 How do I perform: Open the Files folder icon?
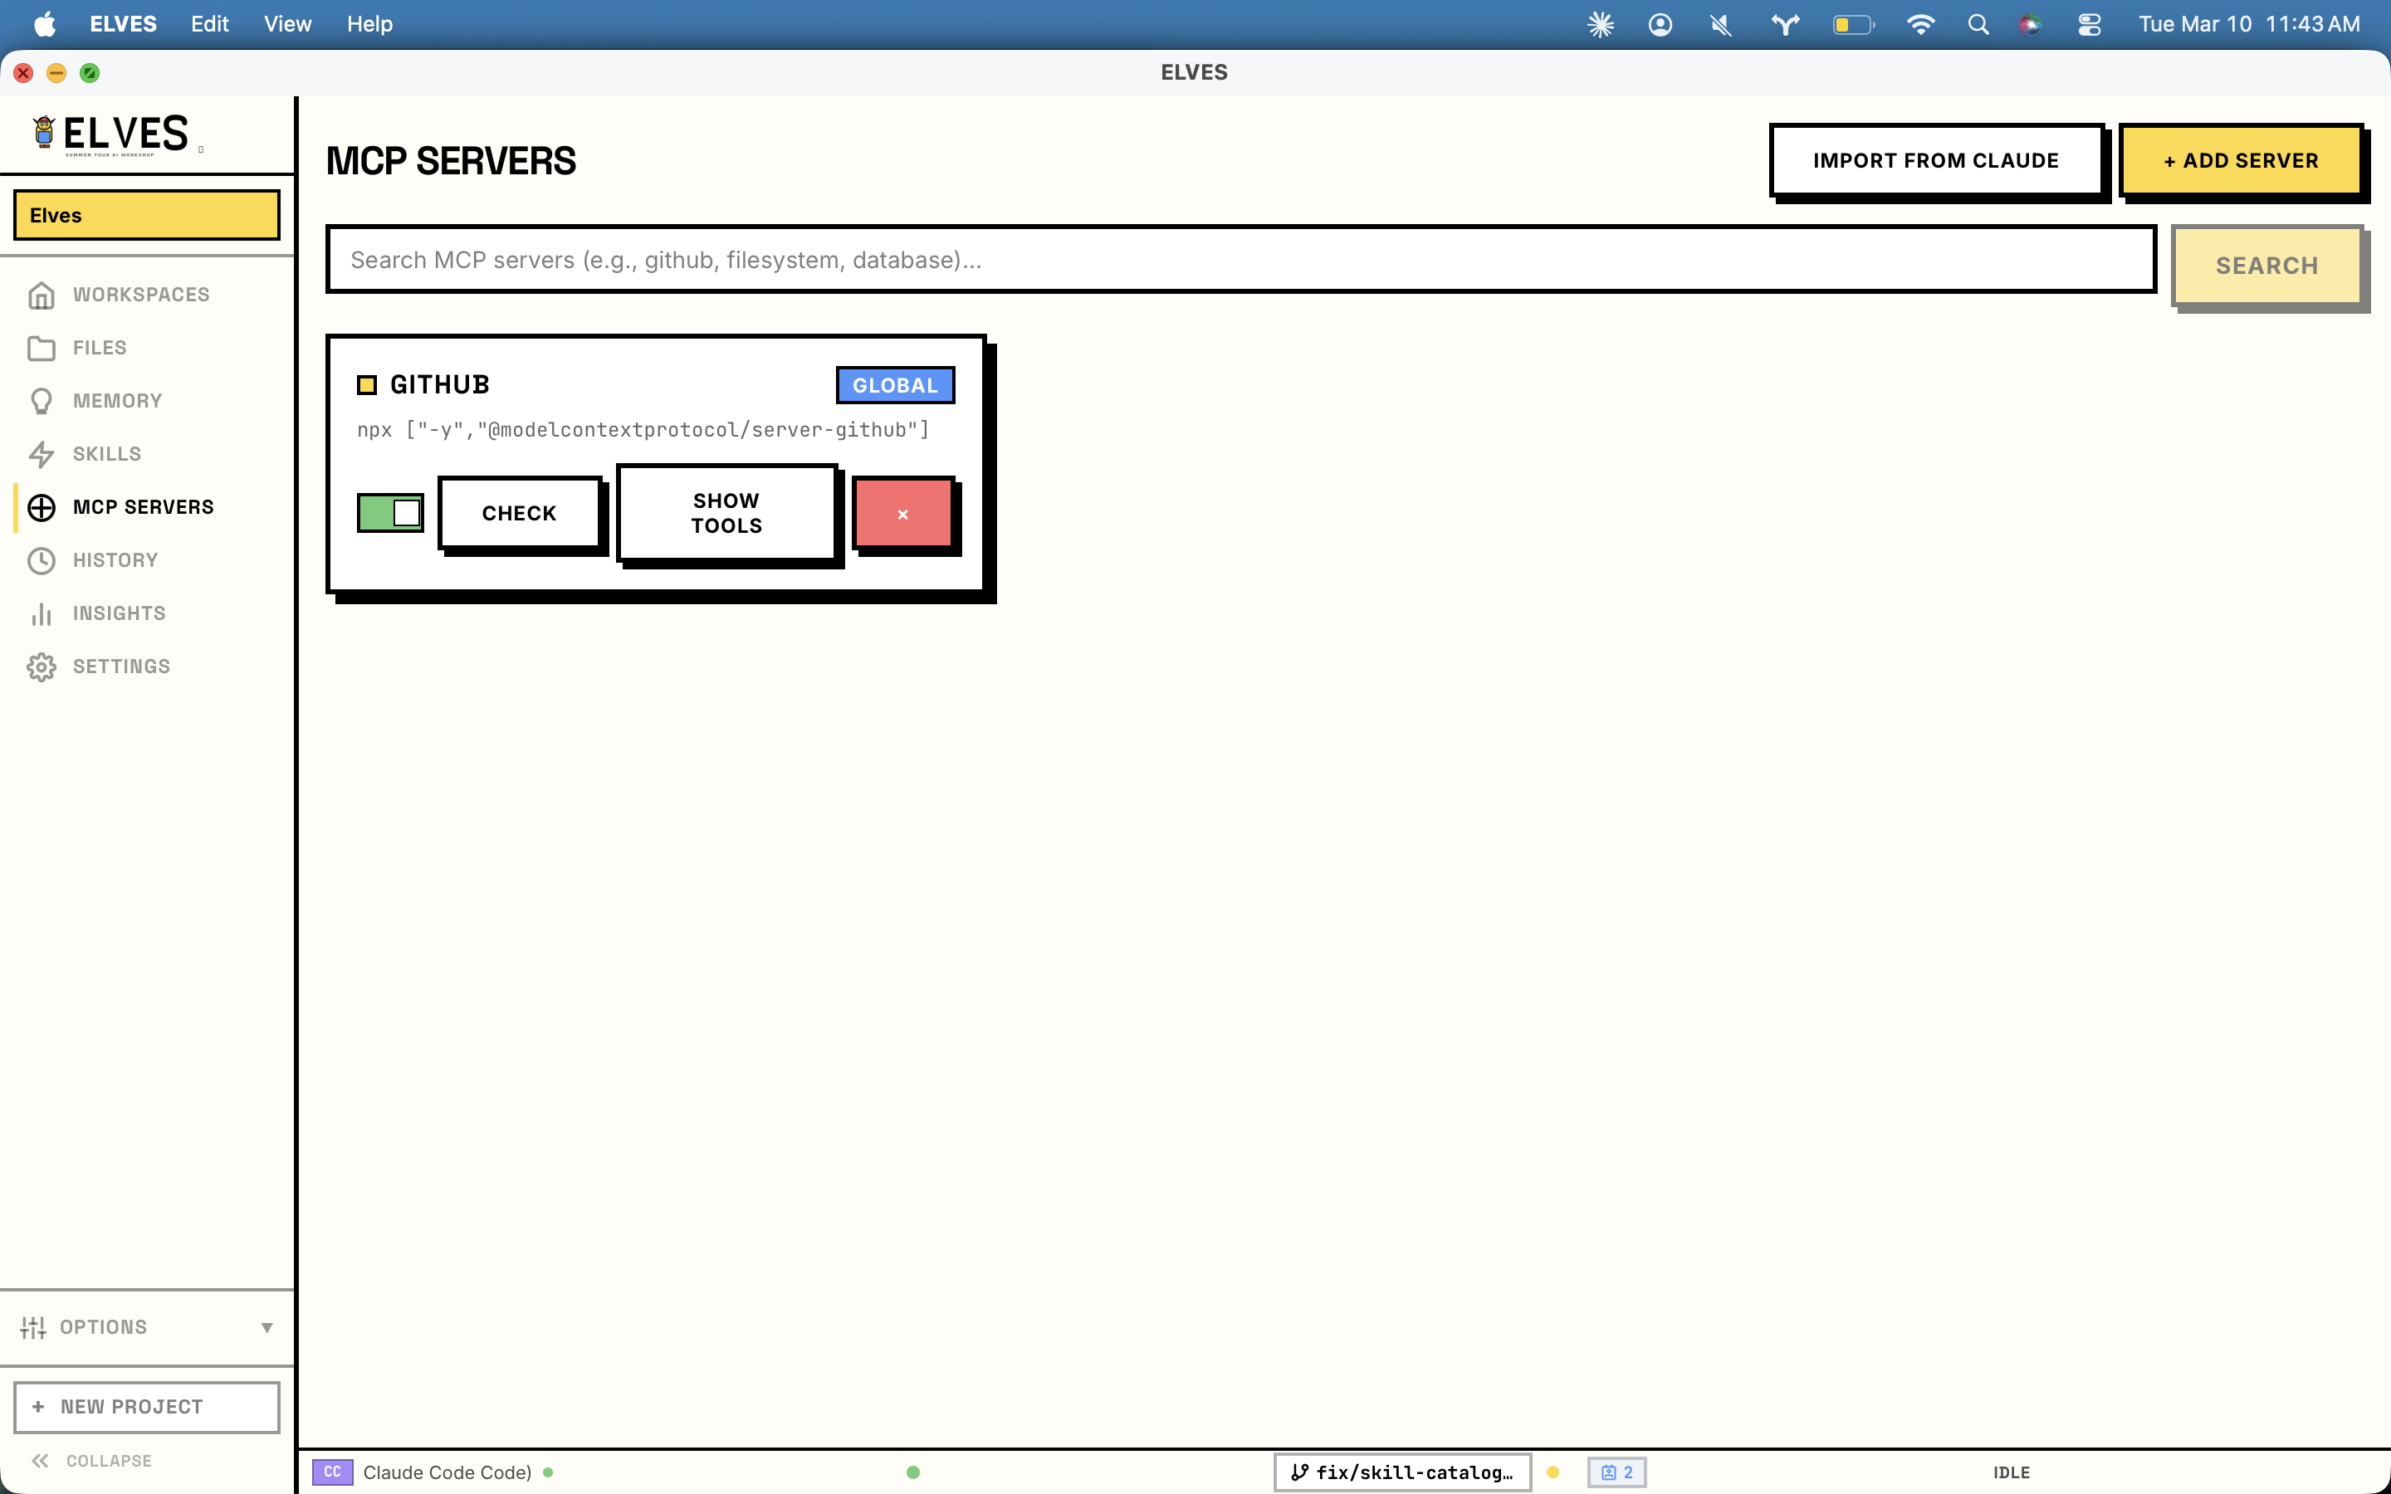click(x=42, y=348)
